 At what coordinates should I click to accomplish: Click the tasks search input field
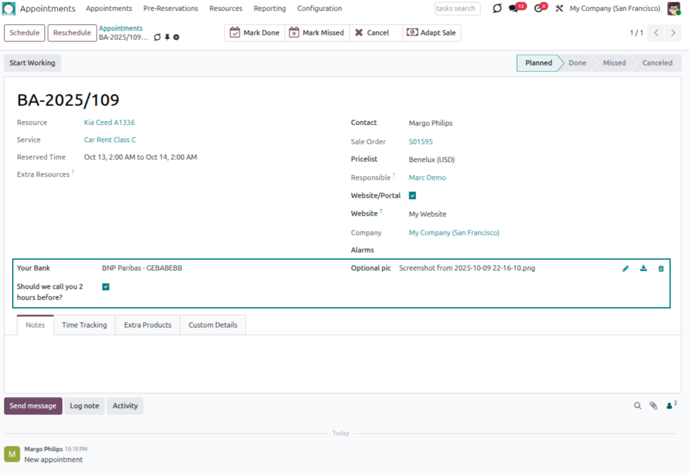457,9
